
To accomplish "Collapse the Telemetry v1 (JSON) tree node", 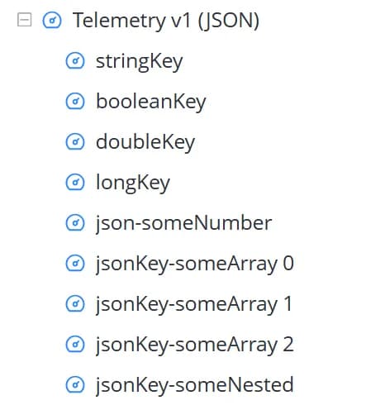I will (x=24, y=20).
